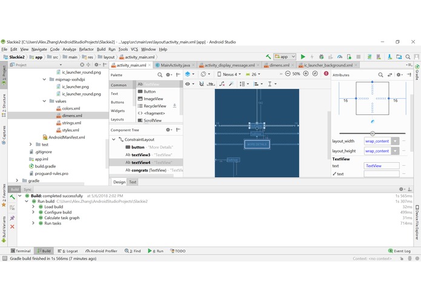
Task: Click the default margins 8dp icon
Action: pyautogui.click(x=211, y=84)
